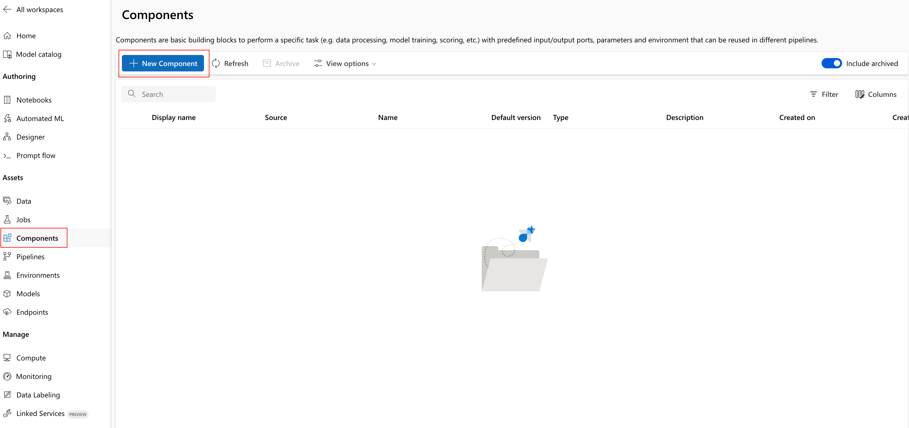The width and height of the screenshot is (909, 428).
Task: Open the Designer icon
Action: pos(7,137)
